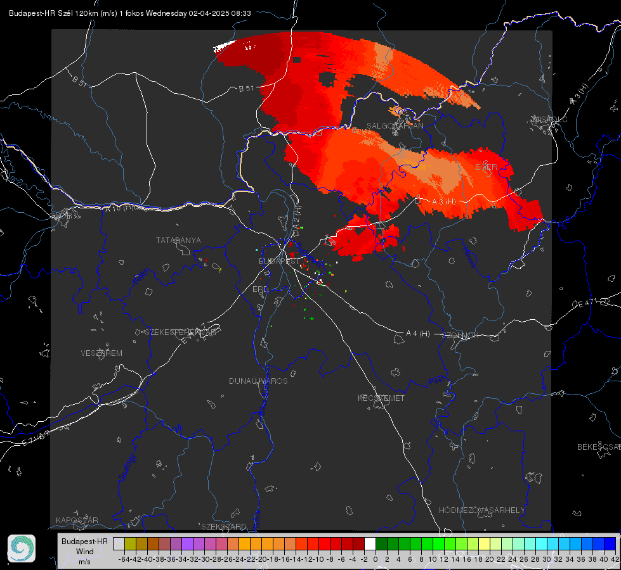Select the light gray swatch at legend's left end

pos(119,543)
